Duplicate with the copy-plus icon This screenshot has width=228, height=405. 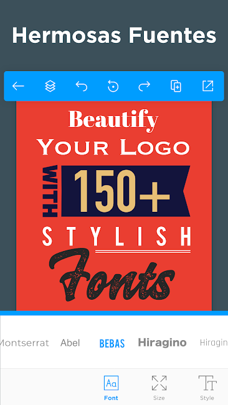[176, 86]
